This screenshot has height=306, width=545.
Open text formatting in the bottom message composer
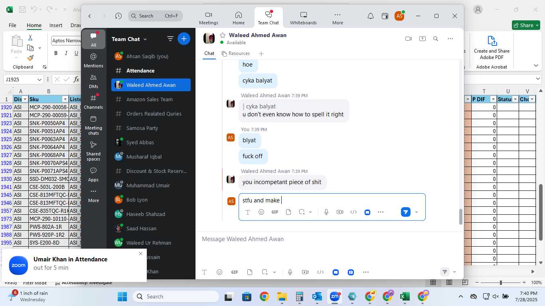[x=204, y=272]
